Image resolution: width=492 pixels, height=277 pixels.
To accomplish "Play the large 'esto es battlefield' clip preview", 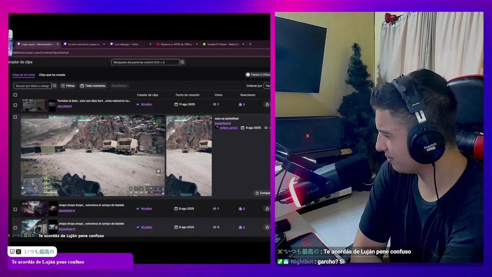I will pyautogui.click(x=93, y=156).
